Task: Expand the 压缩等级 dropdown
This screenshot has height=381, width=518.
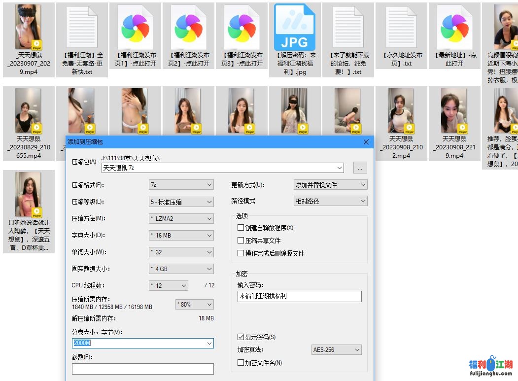Action: point(181,202)
